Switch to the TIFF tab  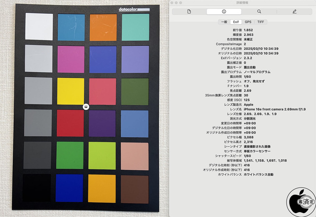tap(260, 22)
